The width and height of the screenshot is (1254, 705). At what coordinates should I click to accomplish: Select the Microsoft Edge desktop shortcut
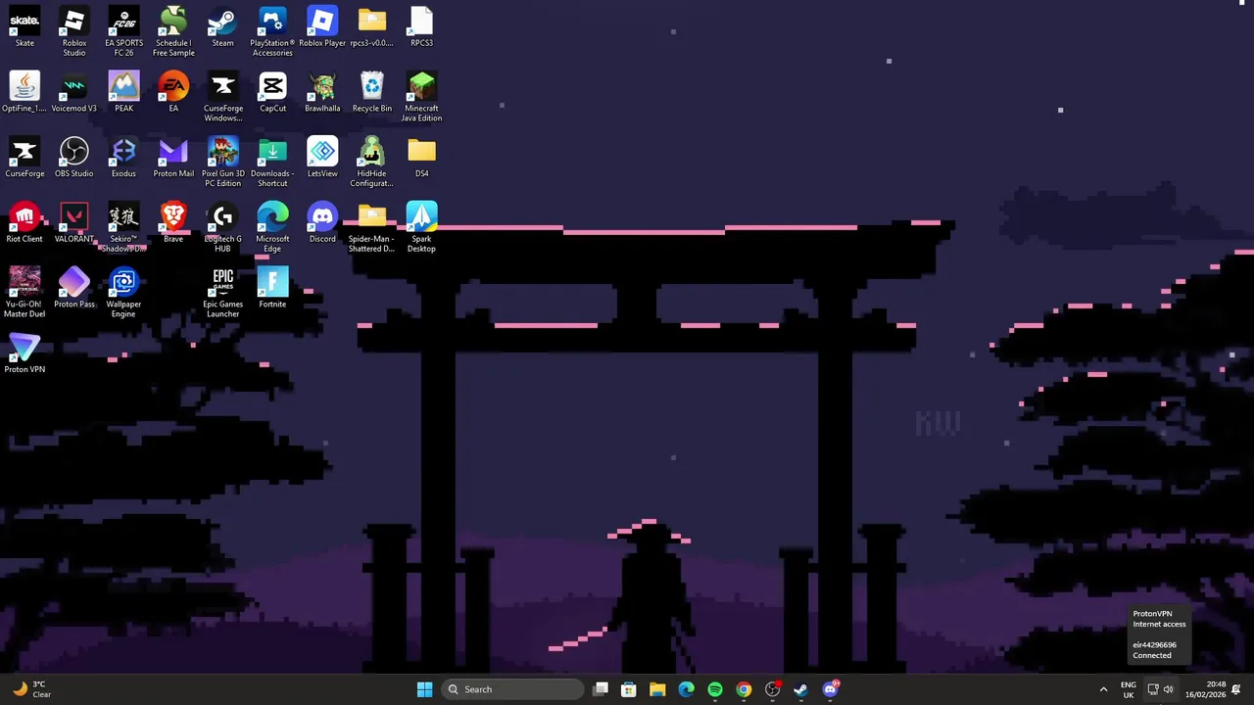[x=272, y=227]
